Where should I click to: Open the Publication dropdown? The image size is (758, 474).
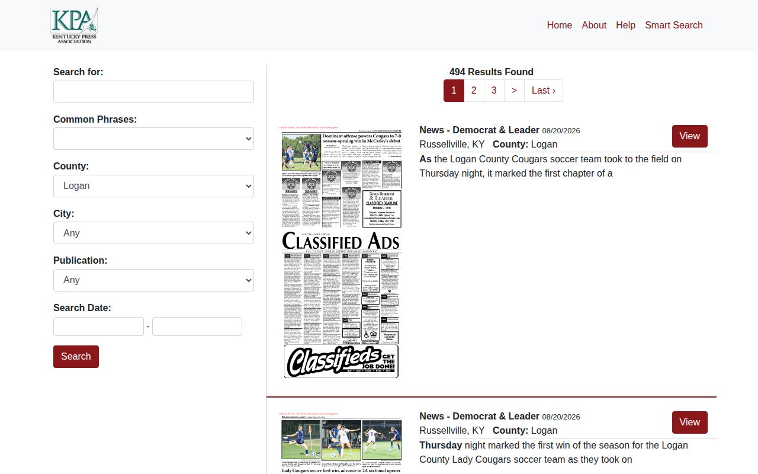(x=153, y=280)
